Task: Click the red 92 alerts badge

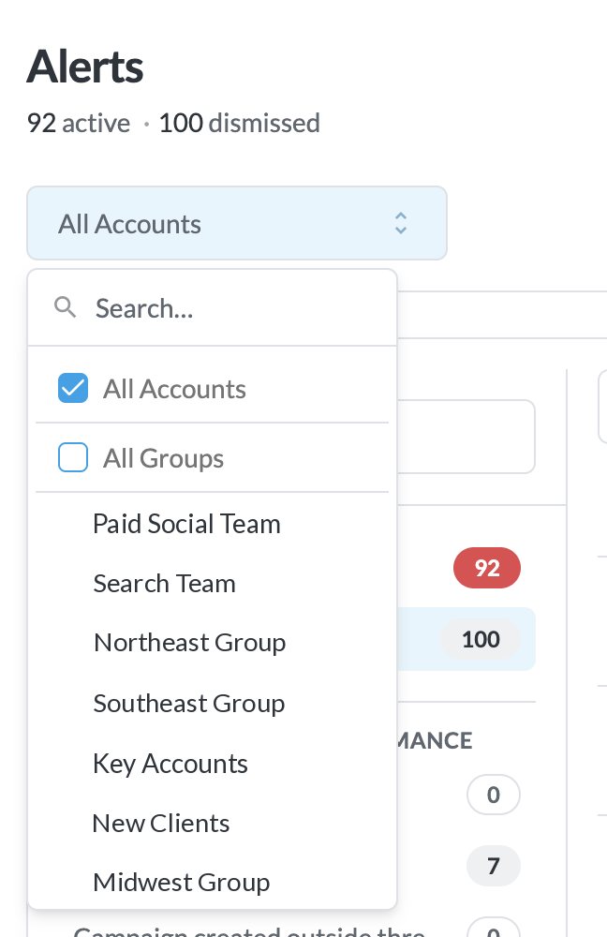Action: 487,568
